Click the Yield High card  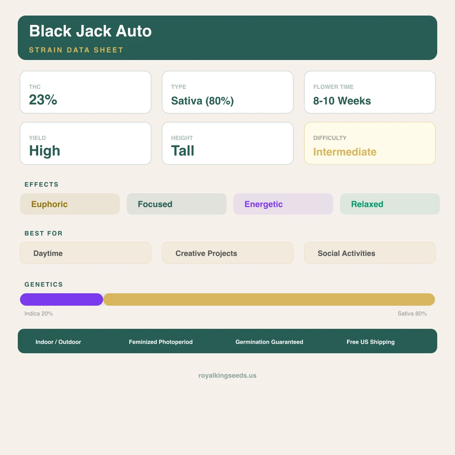pyautogui.click(x=85, y=144)
